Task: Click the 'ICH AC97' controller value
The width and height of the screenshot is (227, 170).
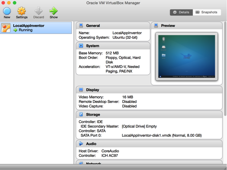Action: point(110,155)
